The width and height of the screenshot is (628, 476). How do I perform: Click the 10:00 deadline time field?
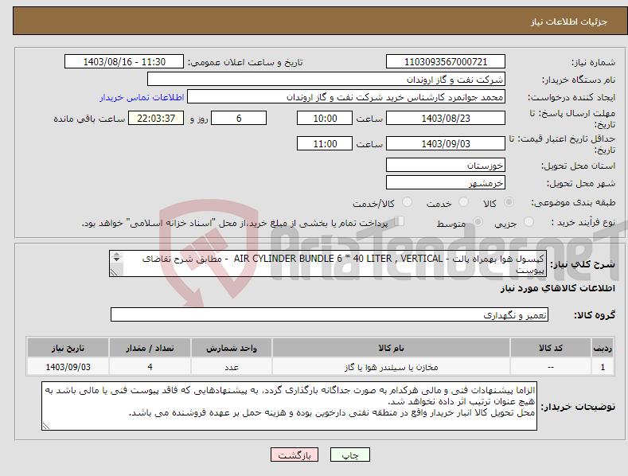tap(325, 118)
